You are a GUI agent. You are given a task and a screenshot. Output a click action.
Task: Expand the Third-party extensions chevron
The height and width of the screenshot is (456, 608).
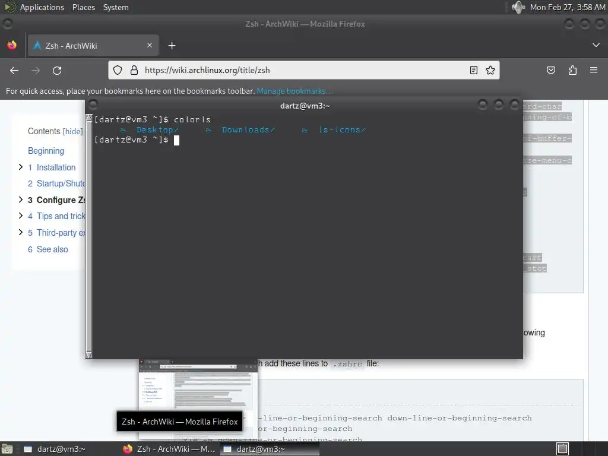[21, 232]
